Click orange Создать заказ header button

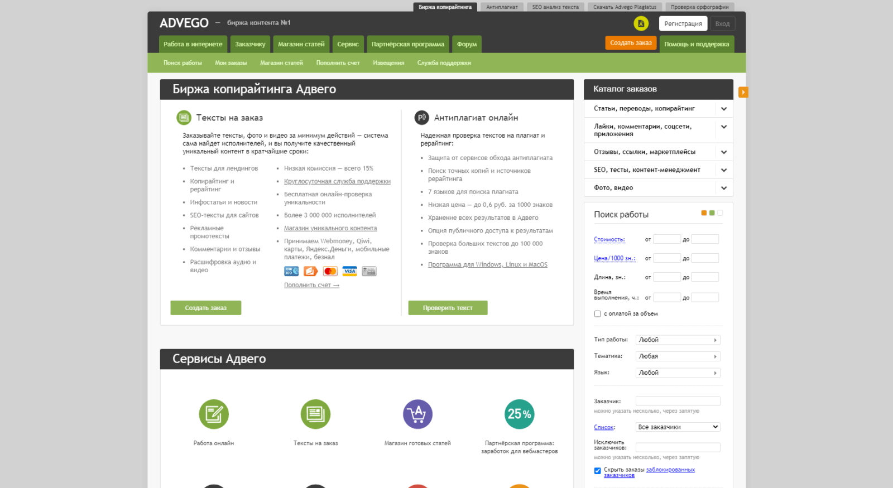[x=631, y=43]
